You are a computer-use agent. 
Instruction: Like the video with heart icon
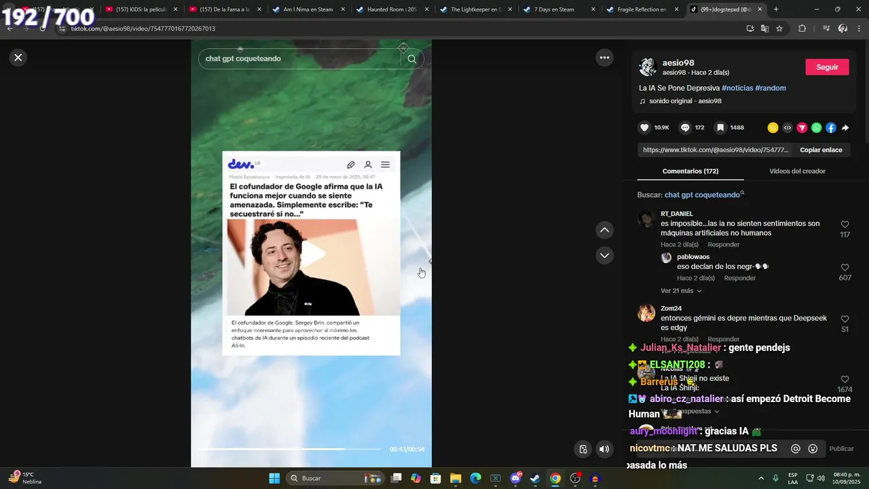click(x=644, y=128)
